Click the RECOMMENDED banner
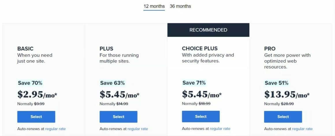The width and height of the screenshot is (335, 136). click(208, 30)
